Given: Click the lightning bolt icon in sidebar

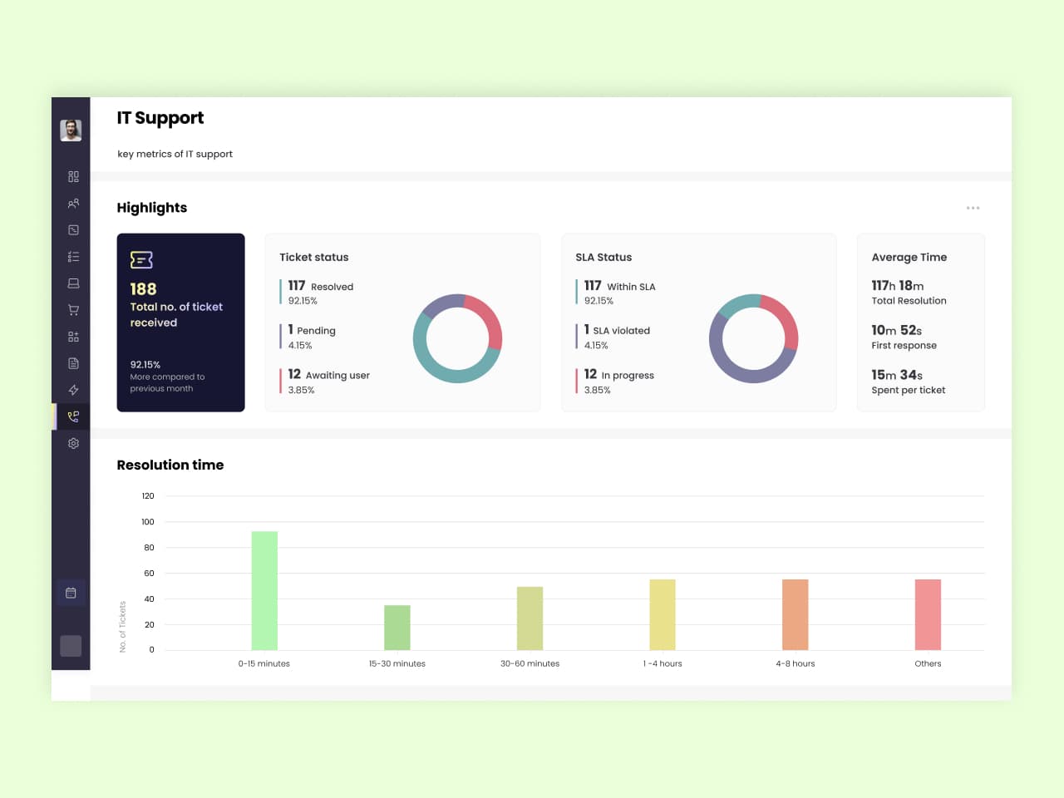Looking at the screenshot, I should [73, 390].
